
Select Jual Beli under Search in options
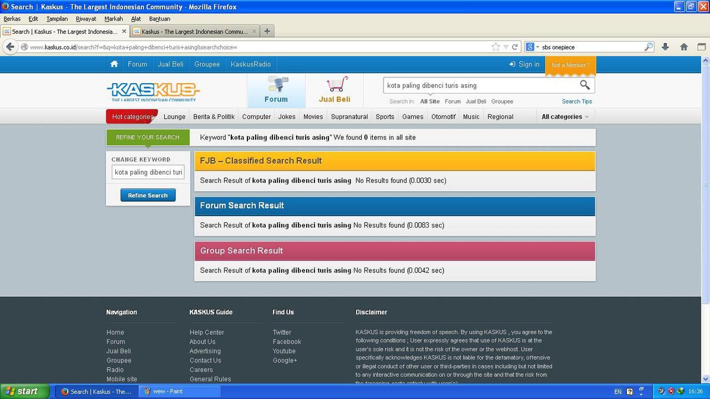pyautogui.click(x=476, y=101)
